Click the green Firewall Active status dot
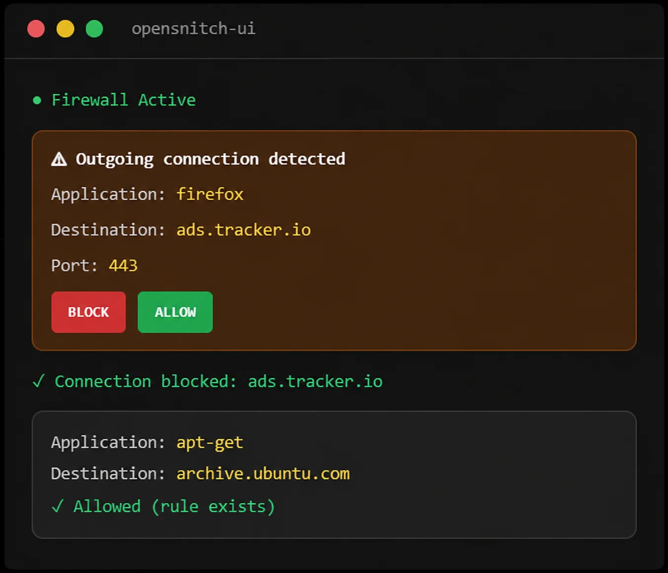The height and width of the screenshot is (573, 668). (37, 101)
